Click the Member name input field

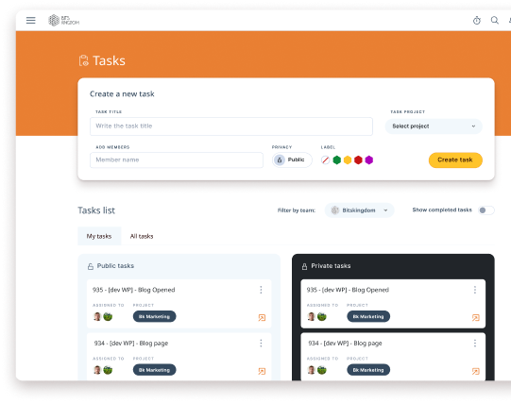pos(177,160)
